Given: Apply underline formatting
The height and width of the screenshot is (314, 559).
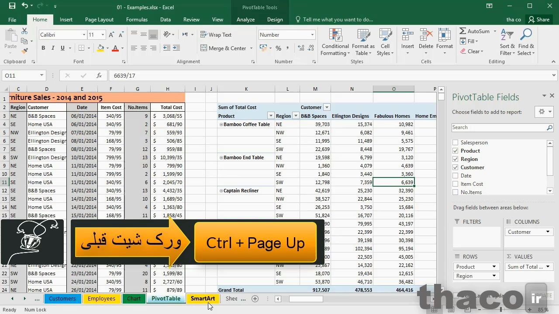Looking at the screenshot, I should [x=62, y=48].
